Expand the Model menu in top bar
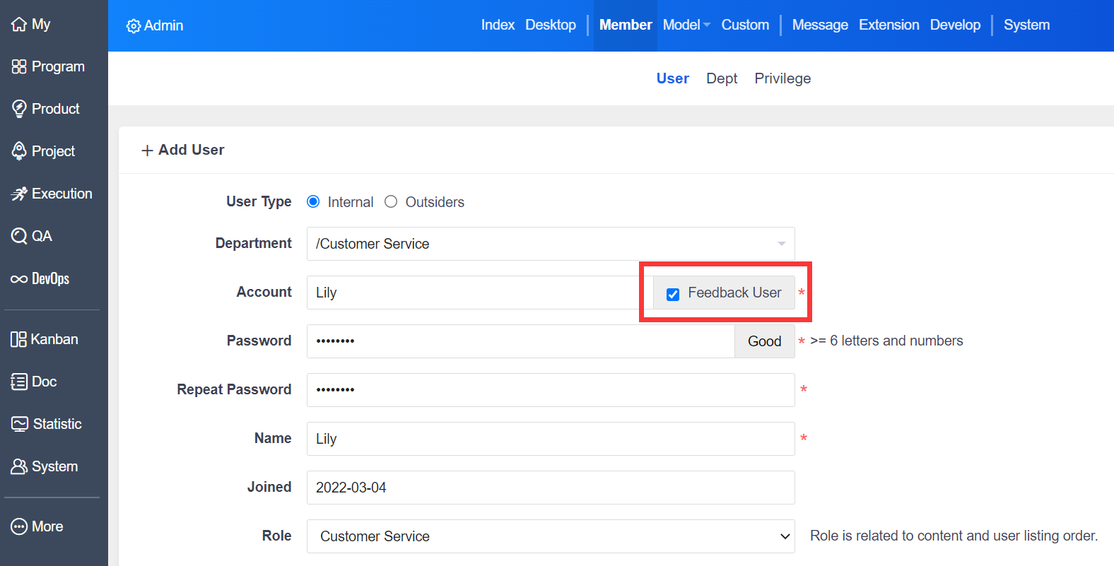 tap(686, 25)
